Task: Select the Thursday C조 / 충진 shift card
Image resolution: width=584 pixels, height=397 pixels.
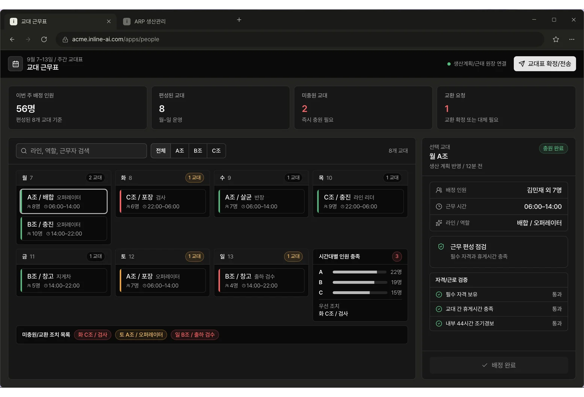Action: tap(360, 201)
